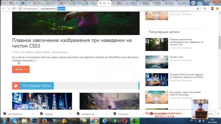Open a new browser tab
Image resolution: width=221 pixels, height=124 pixels.
[193, 3]
